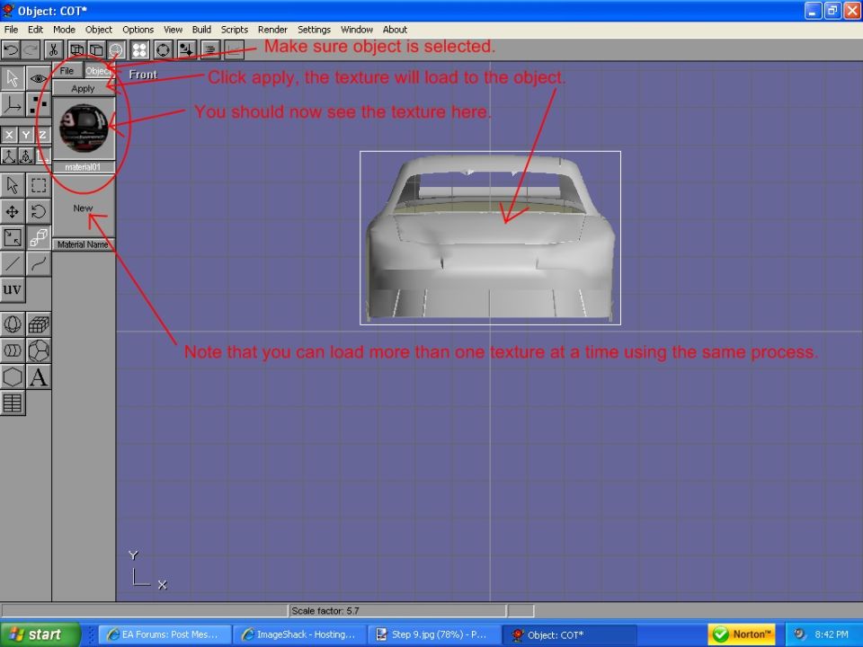This screenshot has height=647, width=863.
Task: Select the axis/pivot mode icon
Action: [12, 104]
